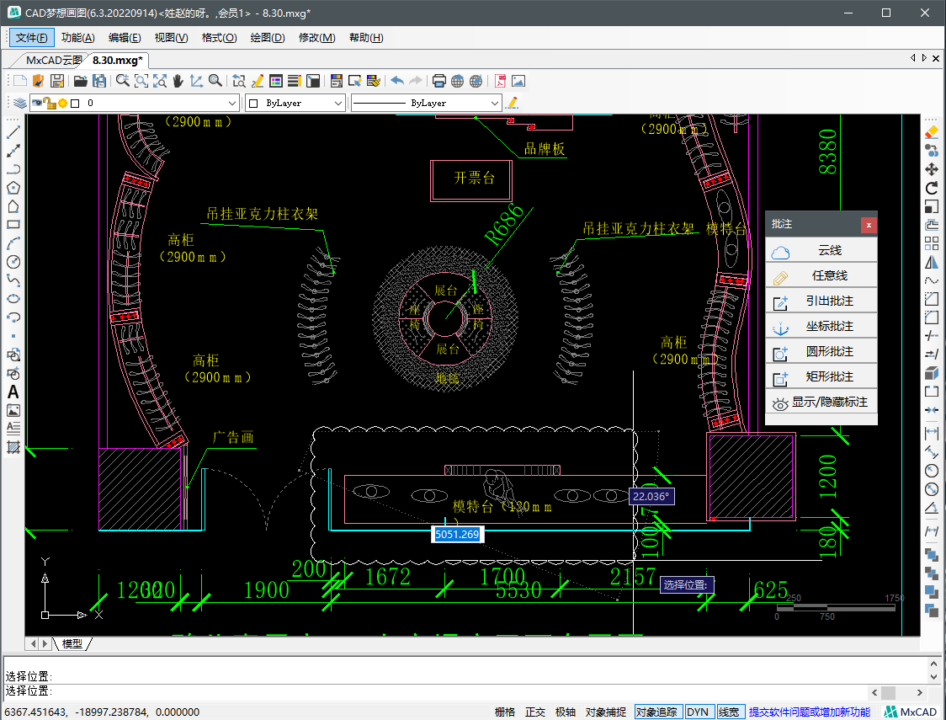This screenshot has height=720, width=946.
Task: Expand the ByLayer color dropdown
Action: tap(338, 104)
